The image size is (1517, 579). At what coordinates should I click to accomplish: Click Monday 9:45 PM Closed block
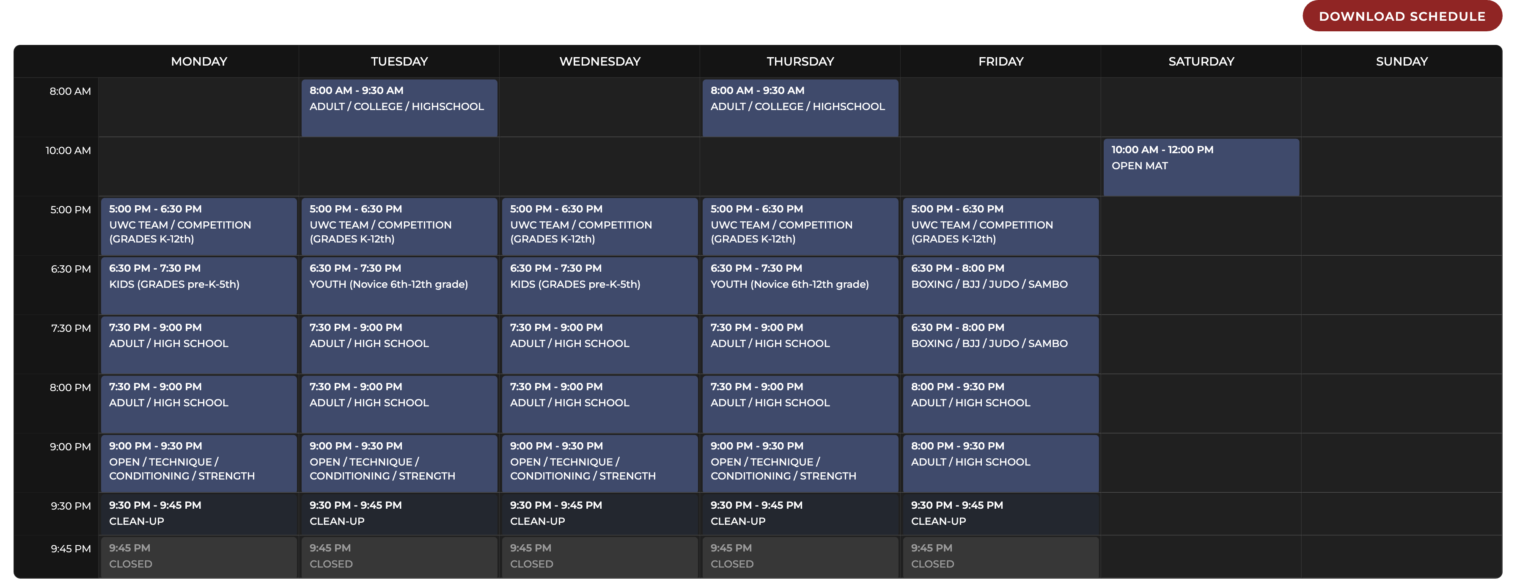point(198,557)
